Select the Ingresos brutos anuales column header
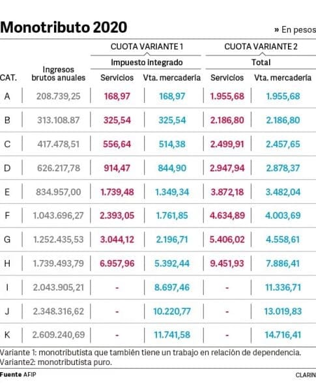Screen dimensions: 316x391 pyautogui.click(x=59, y=74)
